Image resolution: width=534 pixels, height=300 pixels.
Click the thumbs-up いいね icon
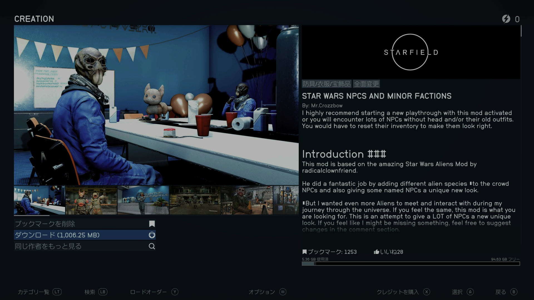(376, 252)
